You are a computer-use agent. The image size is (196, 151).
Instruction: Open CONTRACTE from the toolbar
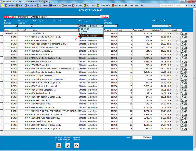[x=104, y=5]
